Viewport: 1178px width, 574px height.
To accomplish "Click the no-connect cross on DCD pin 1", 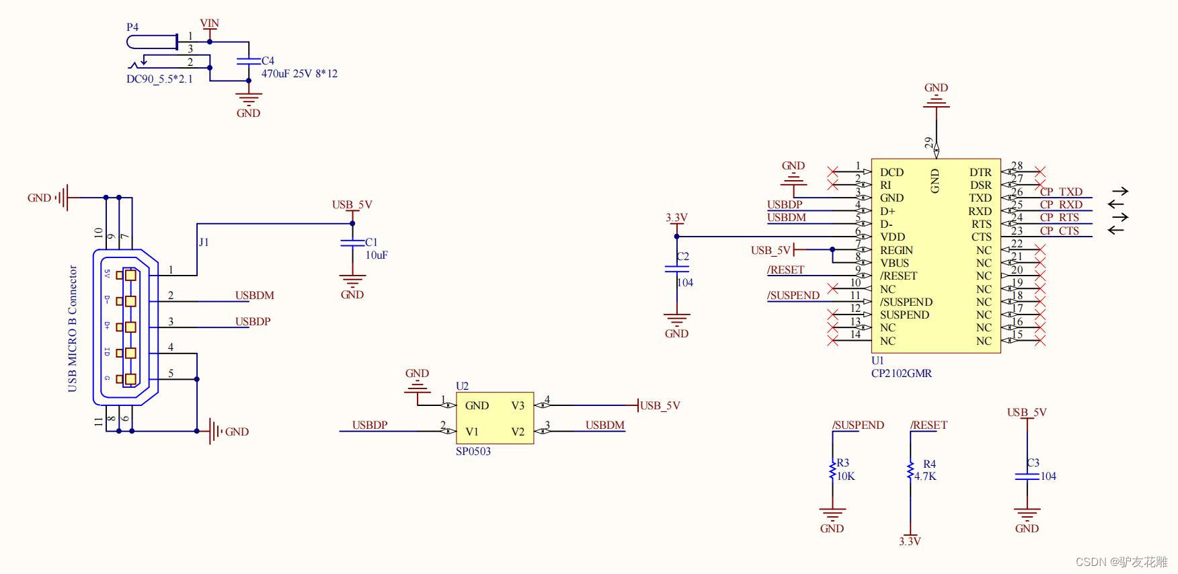I will tap(832, 172).
